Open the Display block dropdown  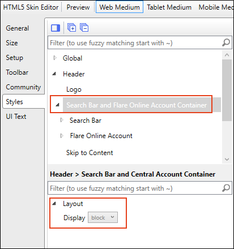tap(103, 217)
